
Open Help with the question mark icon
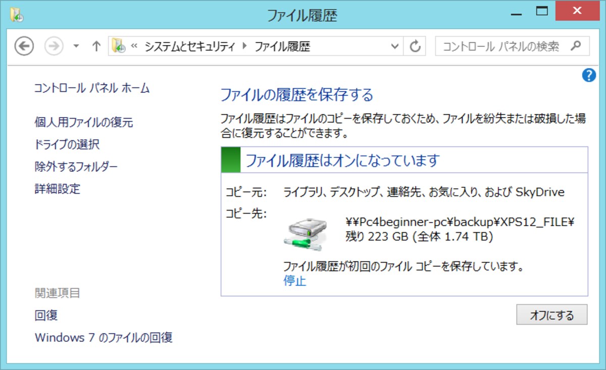588,76
